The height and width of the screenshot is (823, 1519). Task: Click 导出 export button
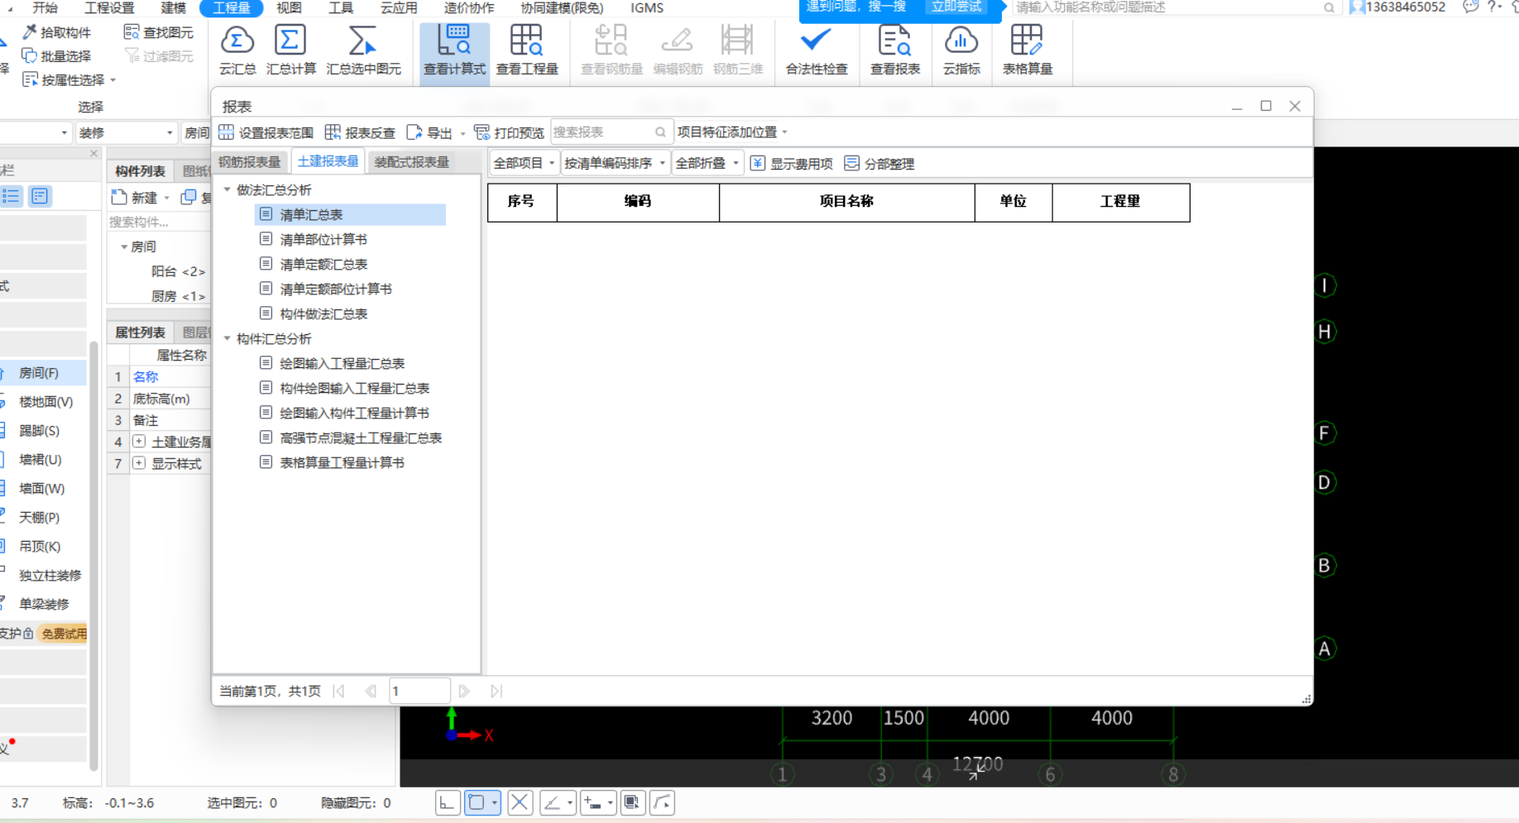point(430,132)
